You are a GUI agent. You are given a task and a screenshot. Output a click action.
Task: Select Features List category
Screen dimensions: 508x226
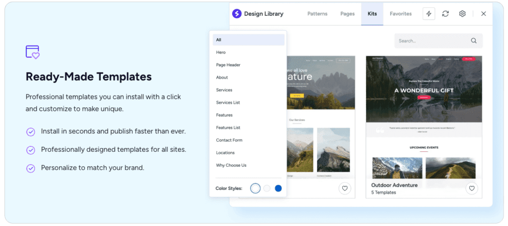tap(228, 128)
